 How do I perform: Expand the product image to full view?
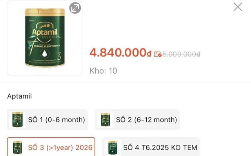pyautogui.click(x=75, y=8)
